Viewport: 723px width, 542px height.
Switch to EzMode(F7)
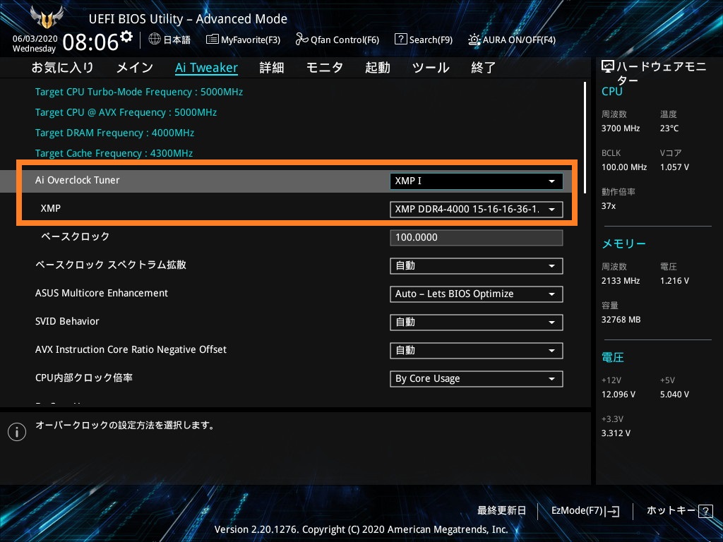coord(585,510)
